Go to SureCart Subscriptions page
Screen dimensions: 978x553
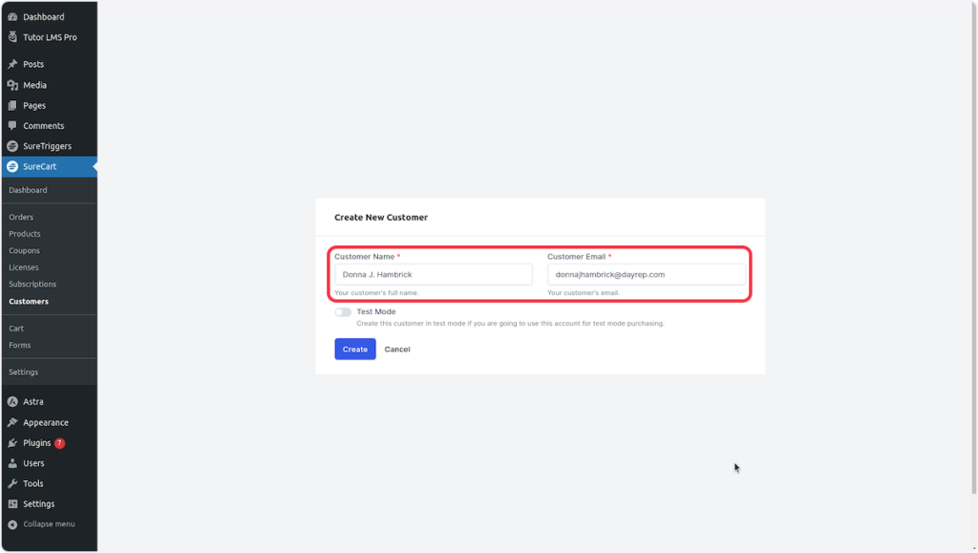[x=32, y=284]
